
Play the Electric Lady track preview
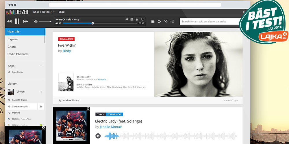pyautogui.click(x=98, y=136)
